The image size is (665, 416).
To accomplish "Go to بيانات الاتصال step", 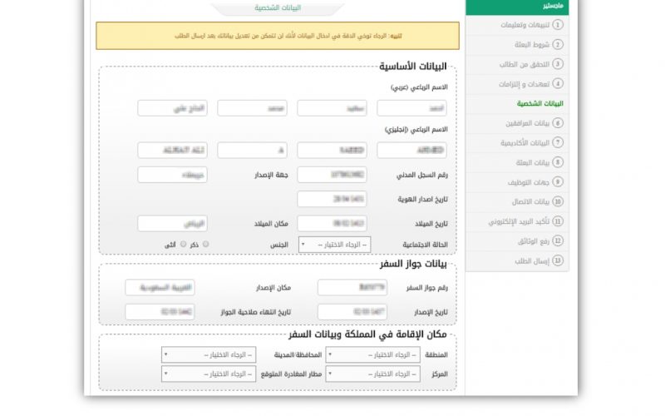I will [517, 201].
